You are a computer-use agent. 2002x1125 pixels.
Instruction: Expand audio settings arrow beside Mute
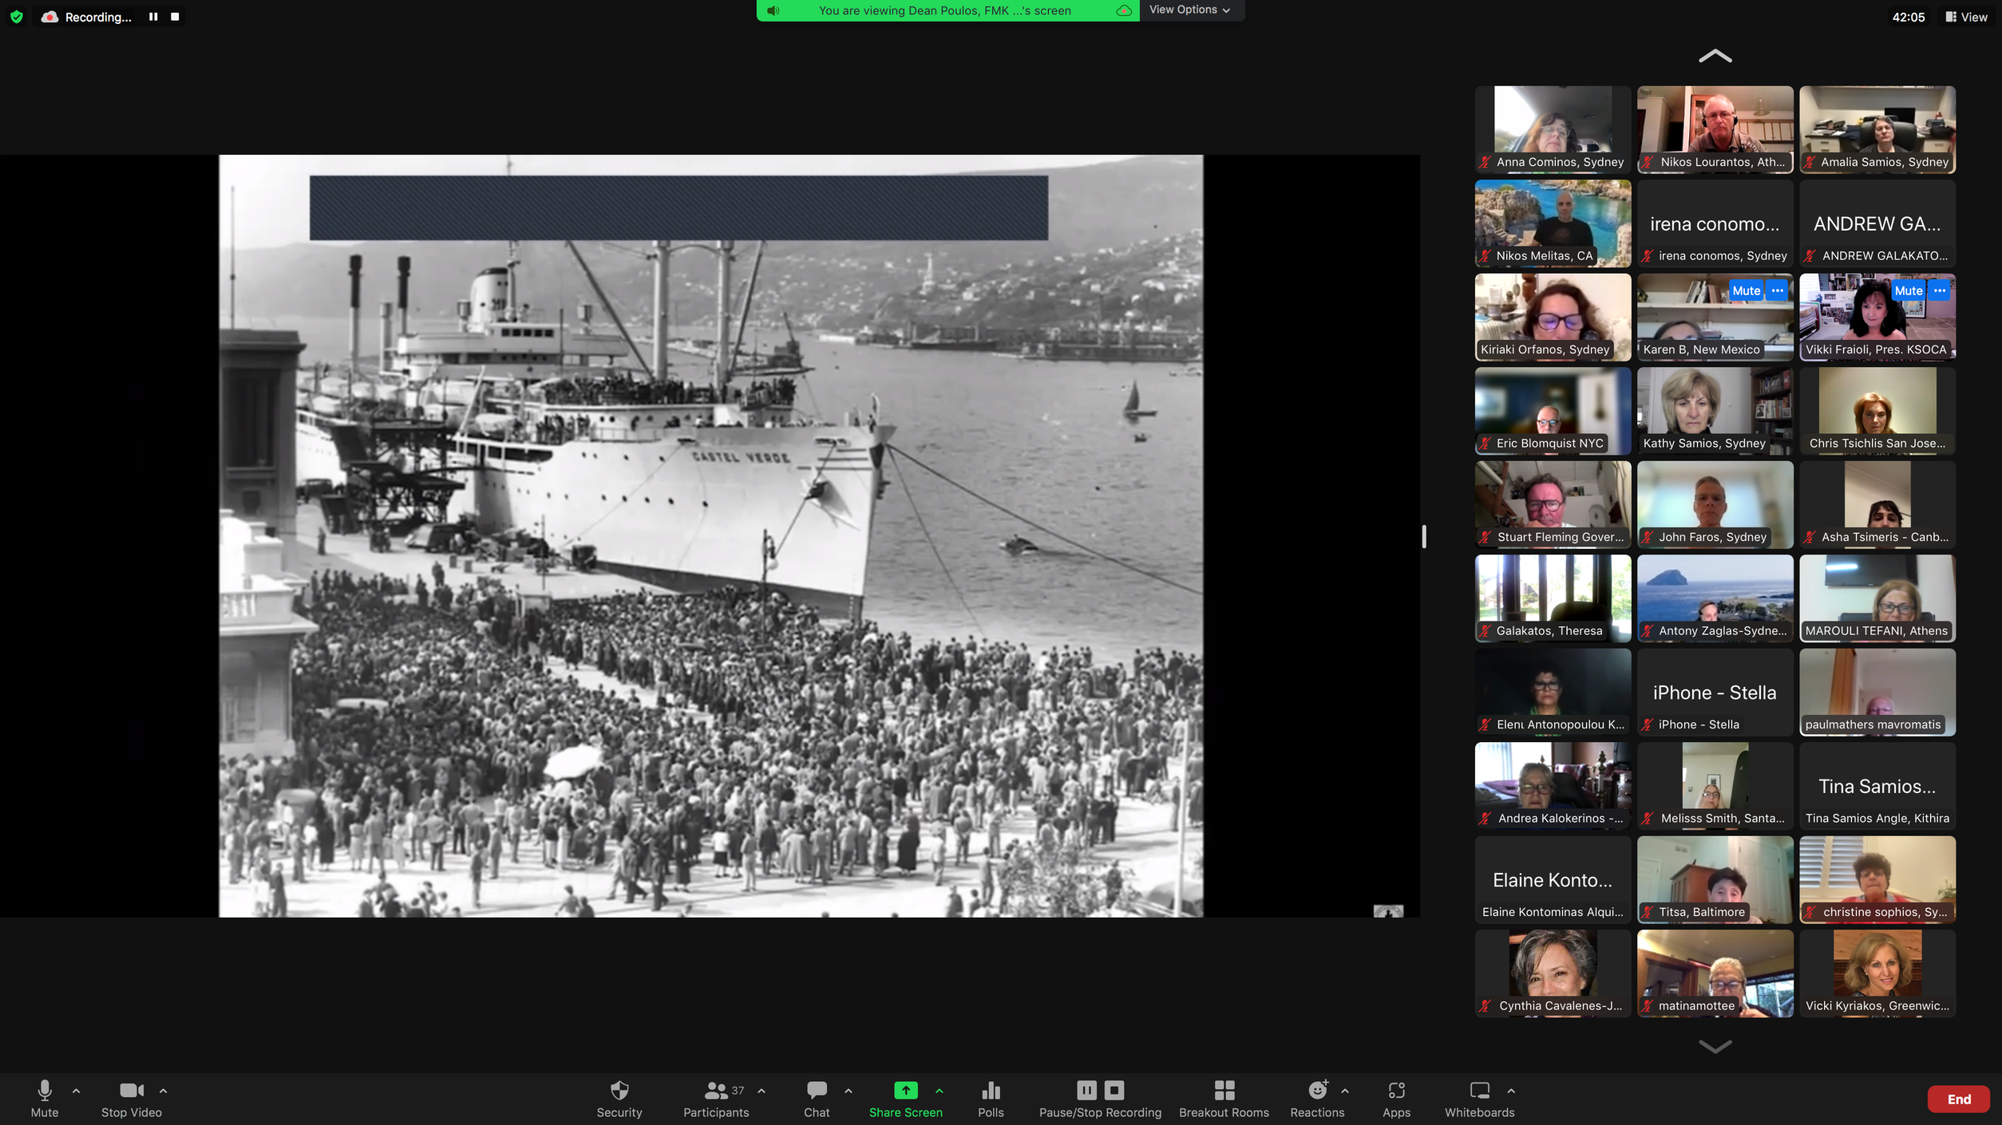[x=77, y=1091]
